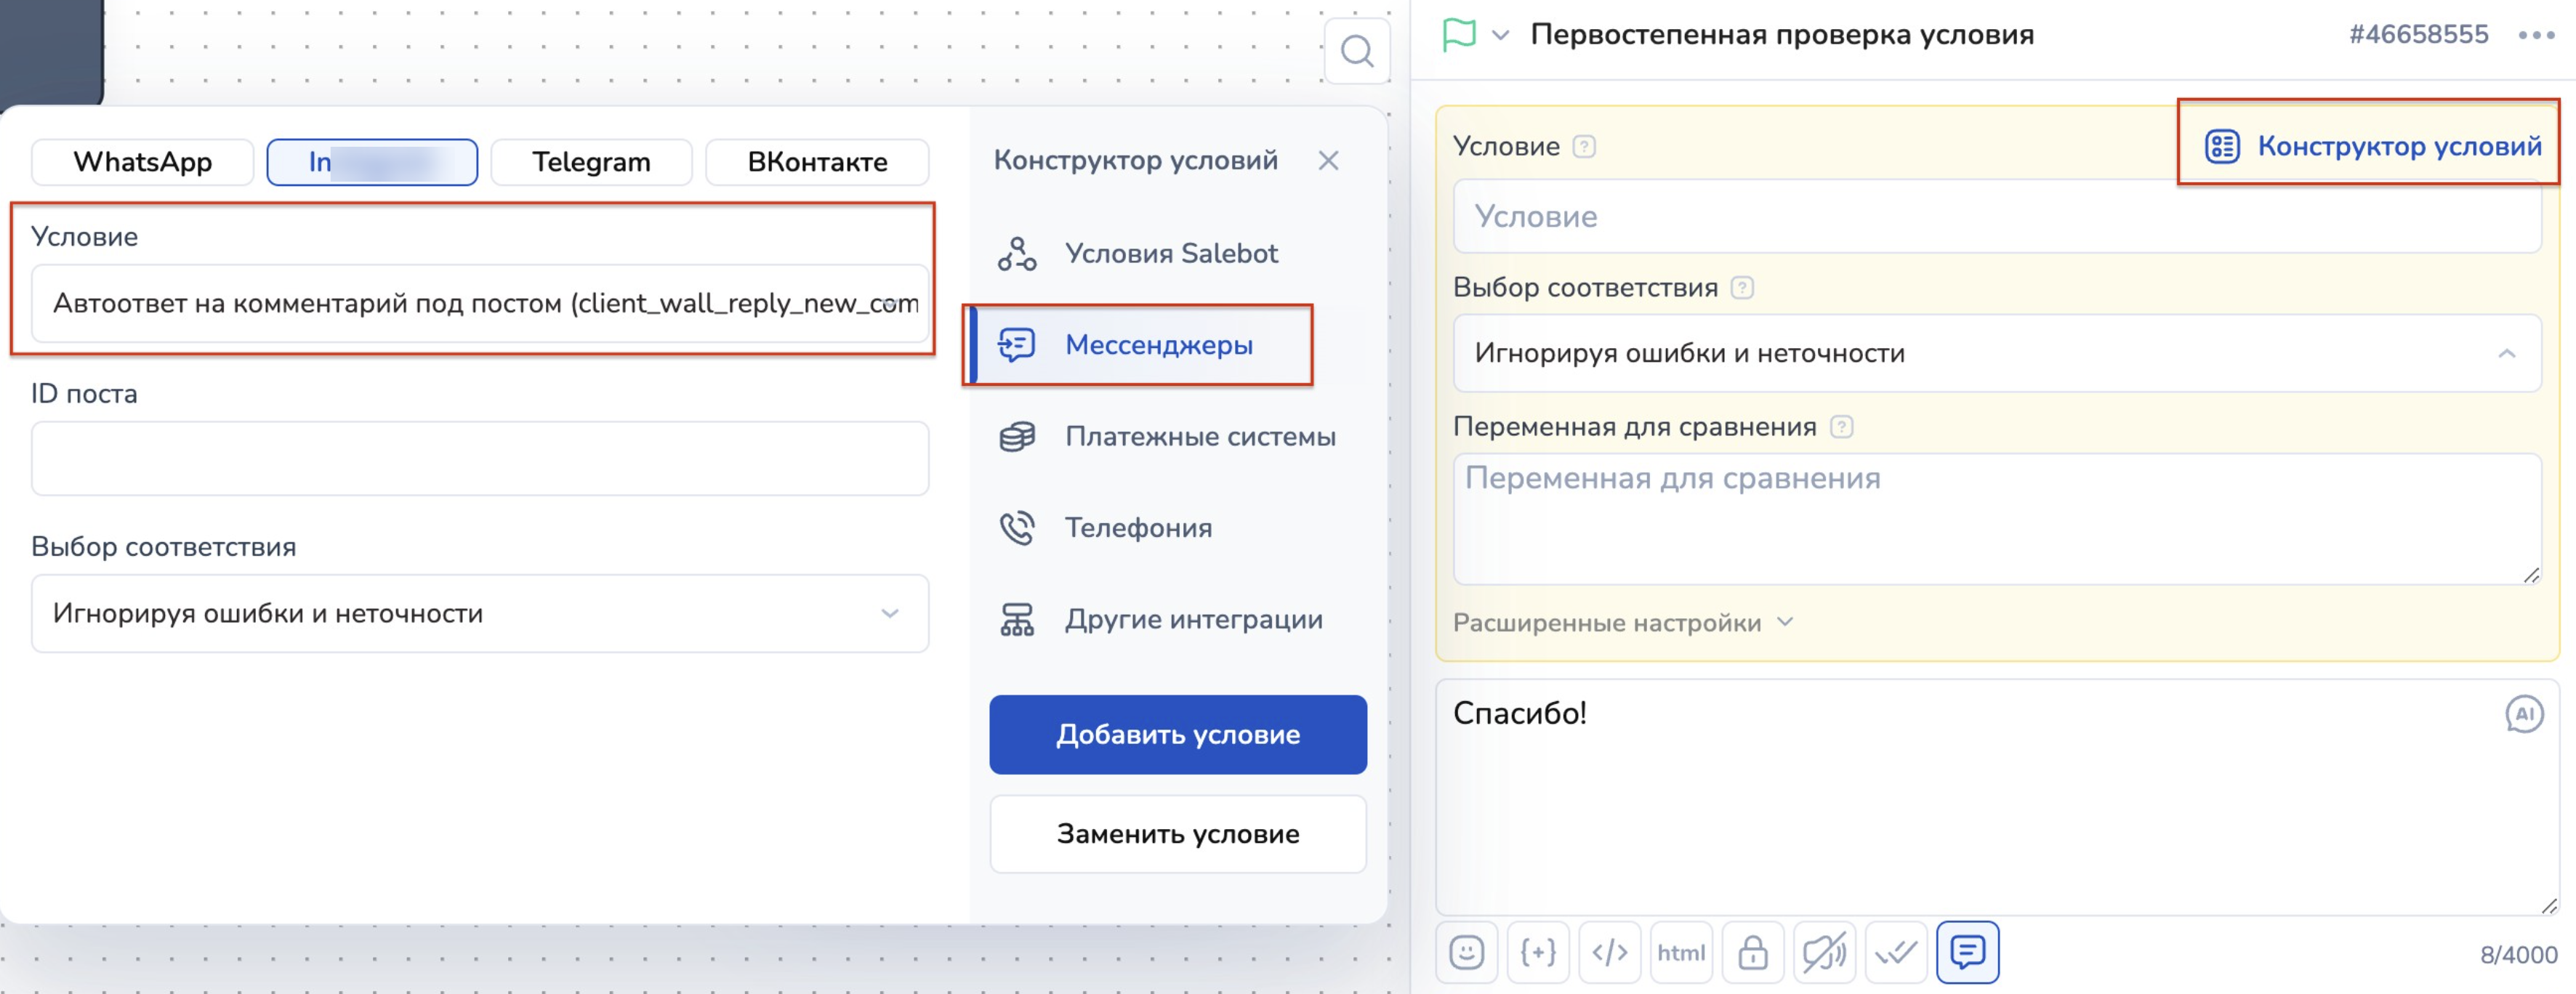
Task: Toggle the muted notification icon
Action: tap(1824, 952)
